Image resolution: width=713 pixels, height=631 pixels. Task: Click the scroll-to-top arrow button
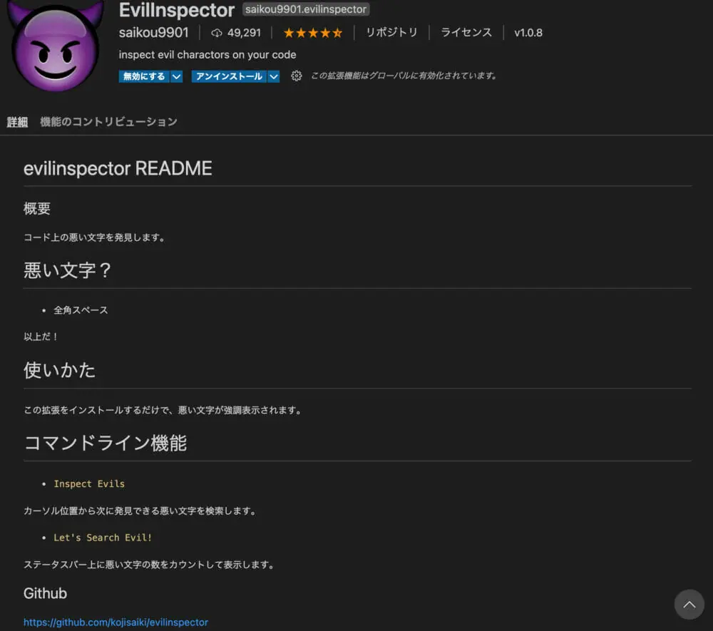tap(689, 604)
